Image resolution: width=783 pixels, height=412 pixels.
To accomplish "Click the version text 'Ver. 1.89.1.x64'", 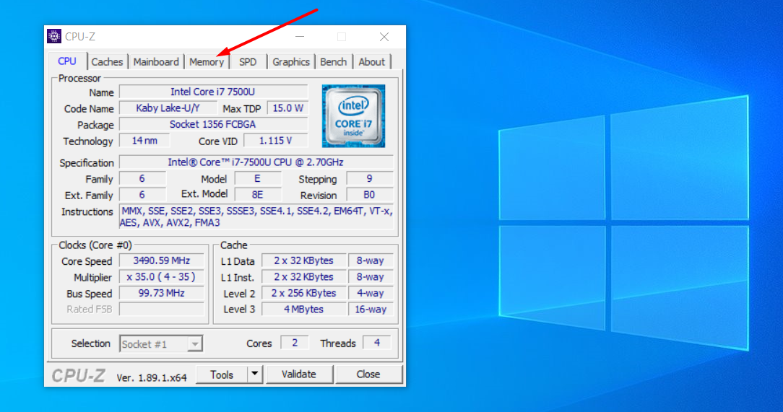I will pos(152,377).
